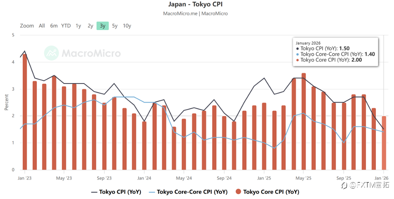Switch zoom range to 1y
Image resolution: width=394 pixels, height=199 pixels.
pyautogui.click(x=79, y=26)
